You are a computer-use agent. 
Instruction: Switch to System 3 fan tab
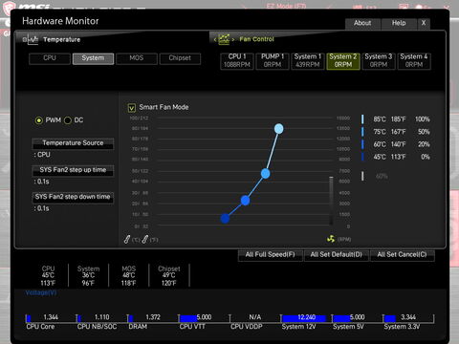click(x=379, y=61)
